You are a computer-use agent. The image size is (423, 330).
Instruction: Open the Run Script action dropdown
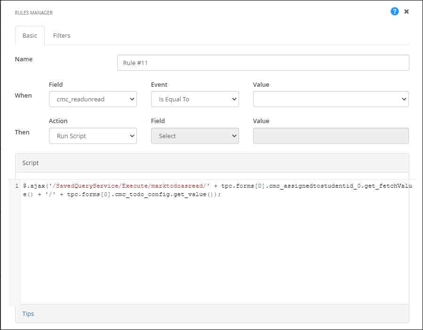(x=93, y=136)
